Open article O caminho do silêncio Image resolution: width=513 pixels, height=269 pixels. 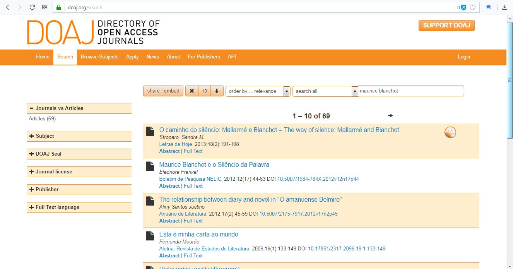(279, 130)
